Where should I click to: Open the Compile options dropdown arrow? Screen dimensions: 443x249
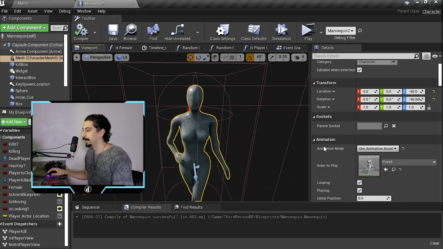(x=95, y=32)
